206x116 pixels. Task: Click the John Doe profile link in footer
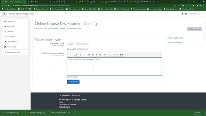click(x=77, y=100)
